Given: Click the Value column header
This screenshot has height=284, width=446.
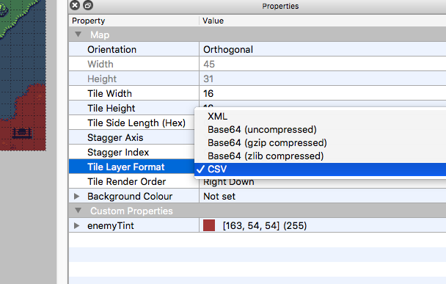Looking at the screenshot, I should [323, 21].
